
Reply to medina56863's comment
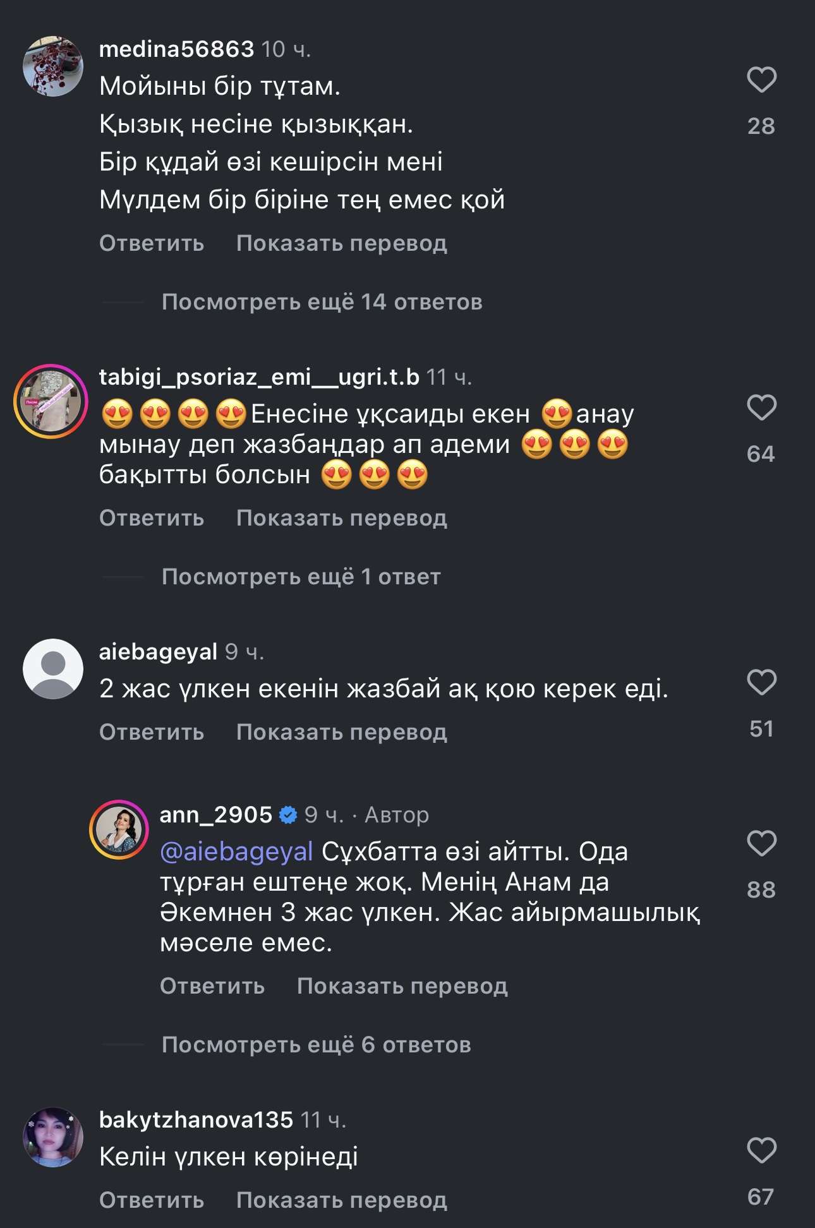click(152, 243)
